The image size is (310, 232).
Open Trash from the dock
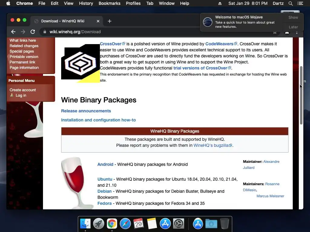click(224, 224)
